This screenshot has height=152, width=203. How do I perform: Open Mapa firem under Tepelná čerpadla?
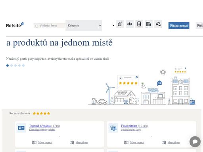pos(82,142)
